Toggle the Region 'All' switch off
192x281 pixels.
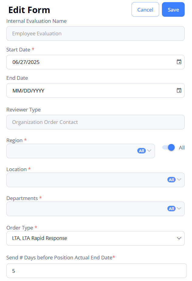click(169, 148)
